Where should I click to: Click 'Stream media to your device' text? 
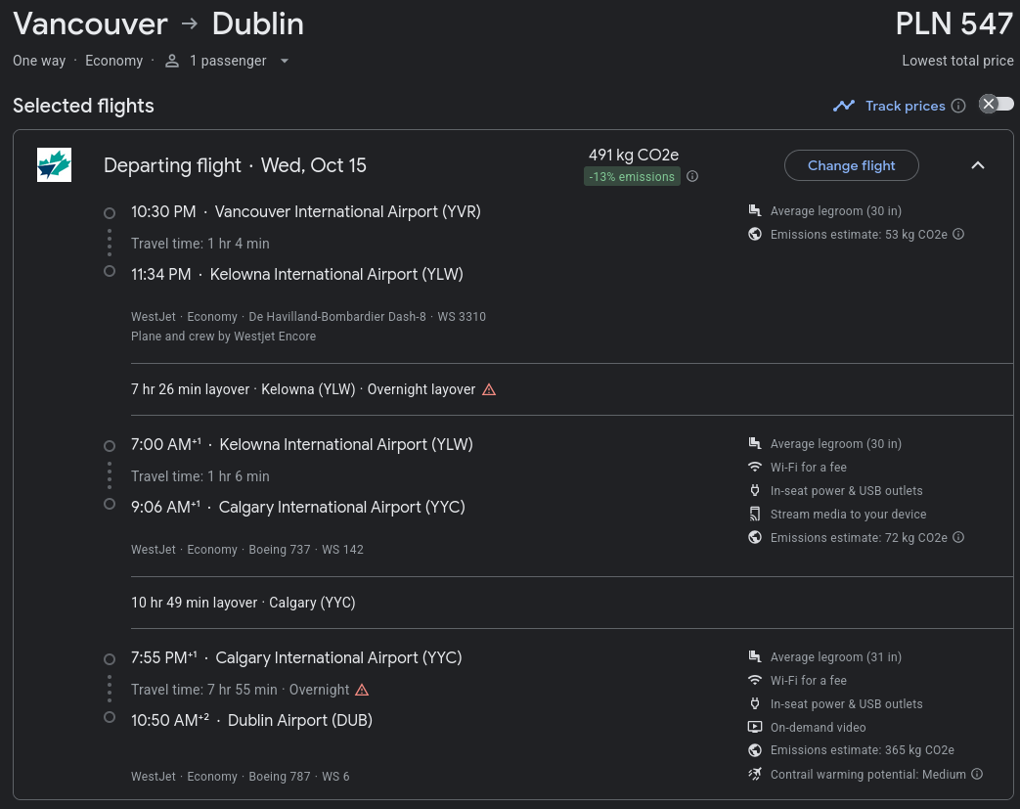pos(848,515)
